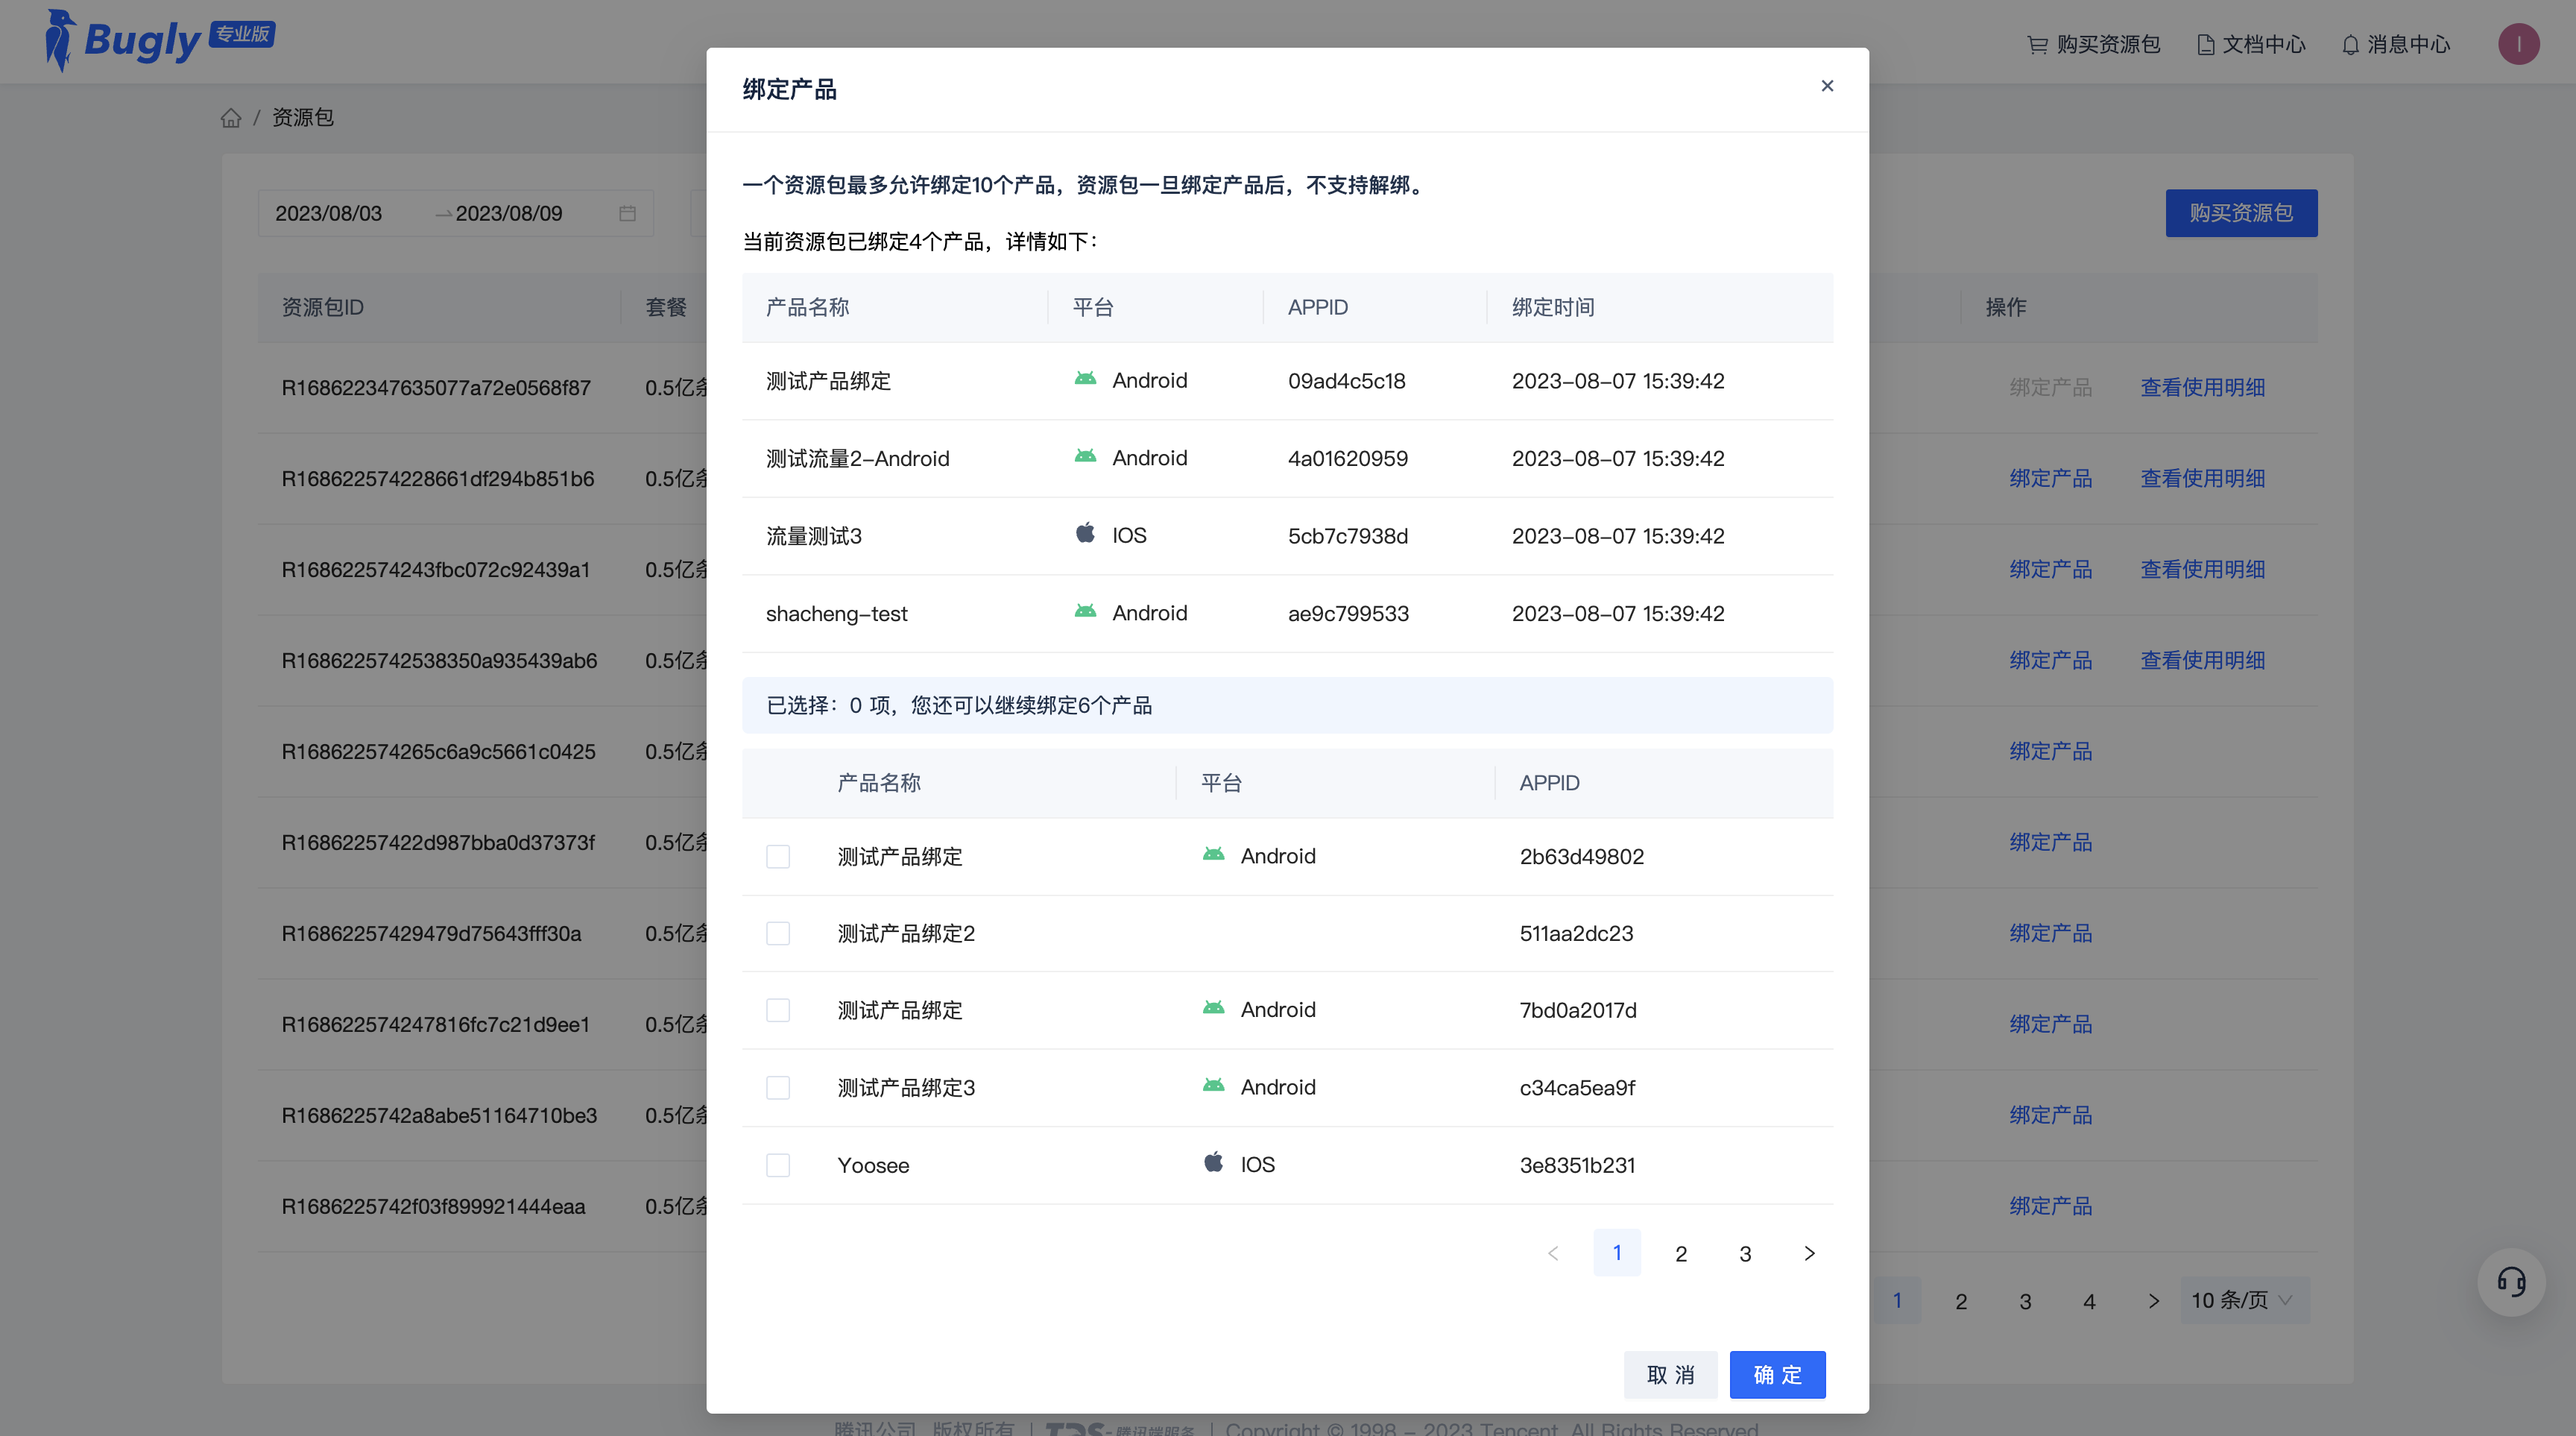Click 绑定时间 column header
Viewport: 2576px width, 1436px height.
pos(1552,308)
